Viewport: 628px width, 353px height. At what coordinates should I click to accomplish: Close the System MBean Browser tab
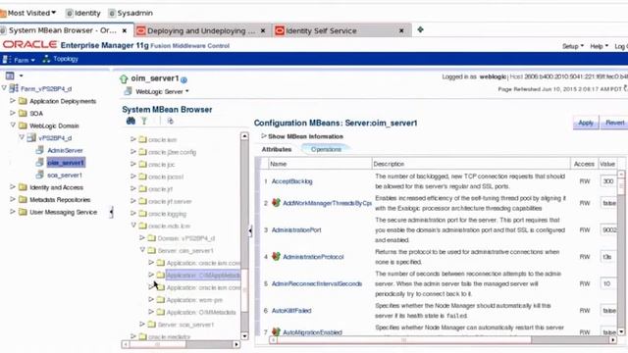point(125,30)
